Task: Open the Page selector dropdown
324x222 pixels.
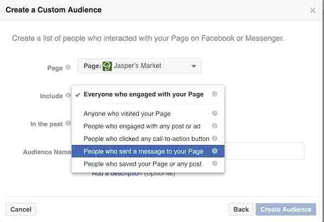Action: tap(140, 66)
